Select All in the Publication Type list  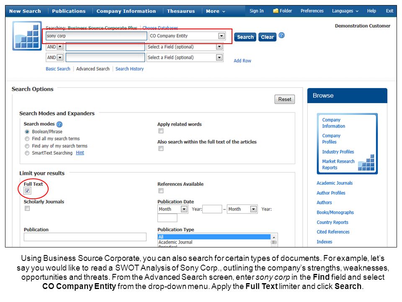pos(214,237)
